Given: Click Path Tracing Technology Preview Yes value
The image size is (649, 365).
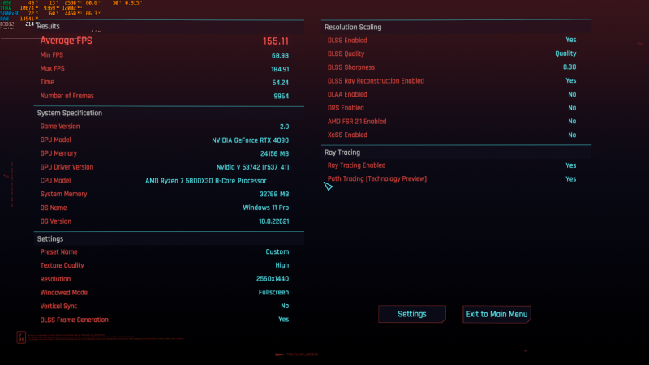Looking at the screenshot, I should 571,179.
